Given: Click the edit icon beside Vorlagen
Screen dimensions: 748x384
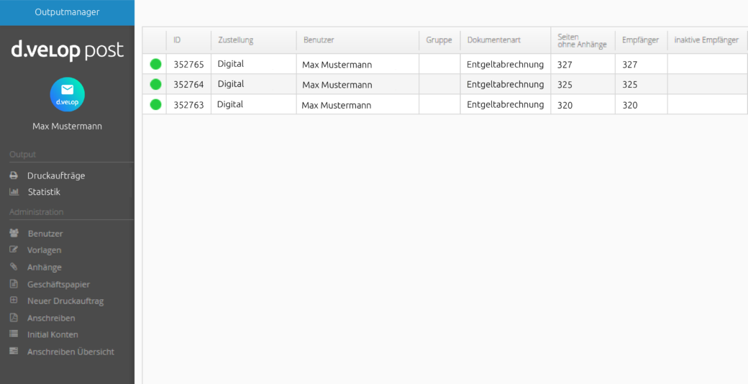Looking at the screenshot, I should click(14, 250).
